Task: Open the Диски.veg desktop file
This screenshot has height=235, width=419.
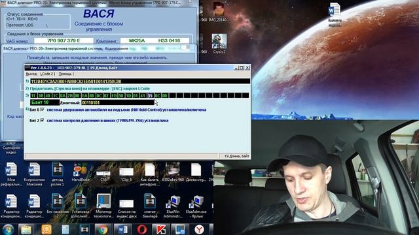Action: click(196, 172)
